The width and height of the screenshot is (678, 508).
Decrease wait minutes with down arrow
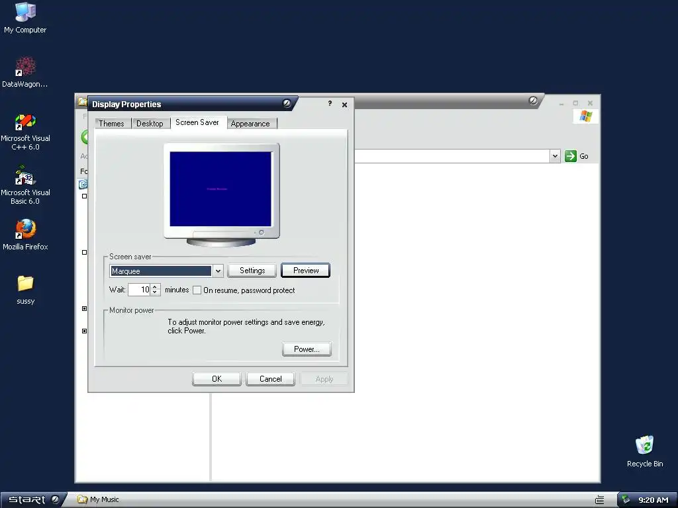155,292
